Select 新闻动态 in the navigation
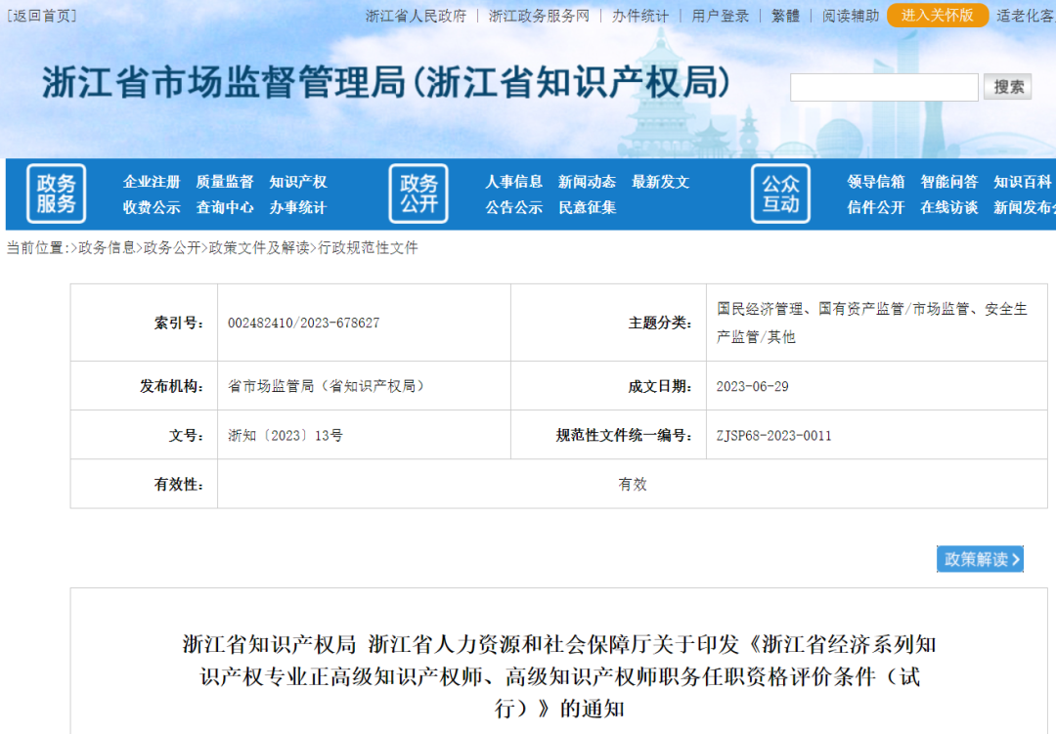 [587, 182]
